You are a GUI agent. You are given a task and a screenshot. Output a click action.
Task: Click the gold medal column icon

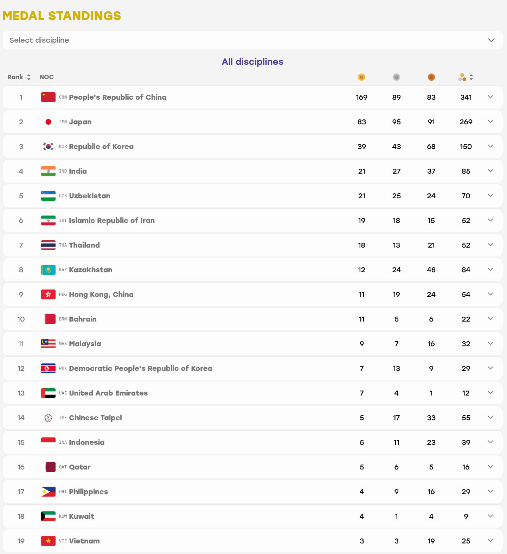point(361,77)
